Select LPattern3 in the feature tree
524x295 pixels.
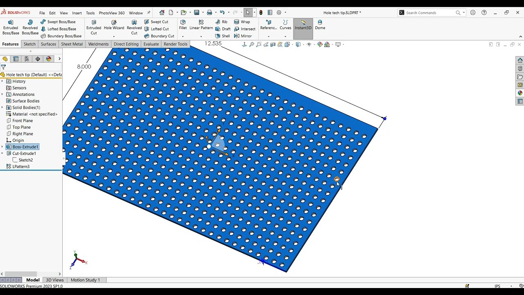click(18, 167)
